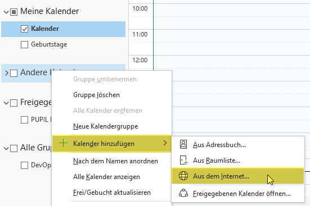The width and height of the screenshot is (310, 206).
Task: Select Neue Kalendergruppe menu entry
Action: [112, 126]
